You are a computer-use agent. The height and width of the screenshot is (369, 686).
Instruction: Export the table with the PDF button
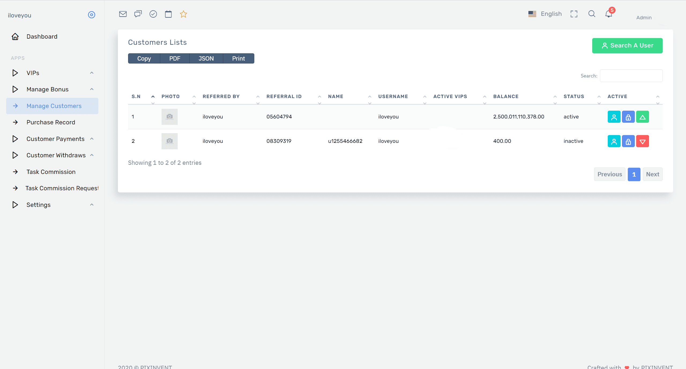click(x=175, y=58)
